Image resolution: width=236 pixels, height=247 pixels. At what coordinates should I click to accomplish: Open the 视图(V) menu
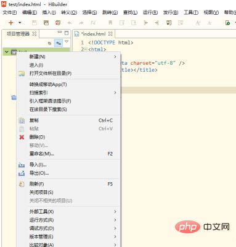211,12
